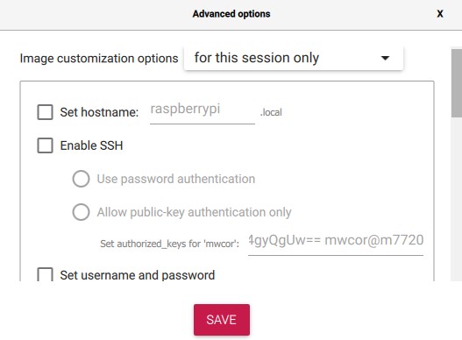
Task: Click the "Use password authentication" label text
Action: pyautogui.click(x=176, y=179)
